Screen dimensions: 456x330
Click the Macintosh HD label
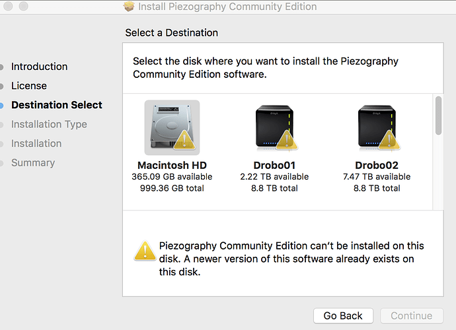coord(172,165)
